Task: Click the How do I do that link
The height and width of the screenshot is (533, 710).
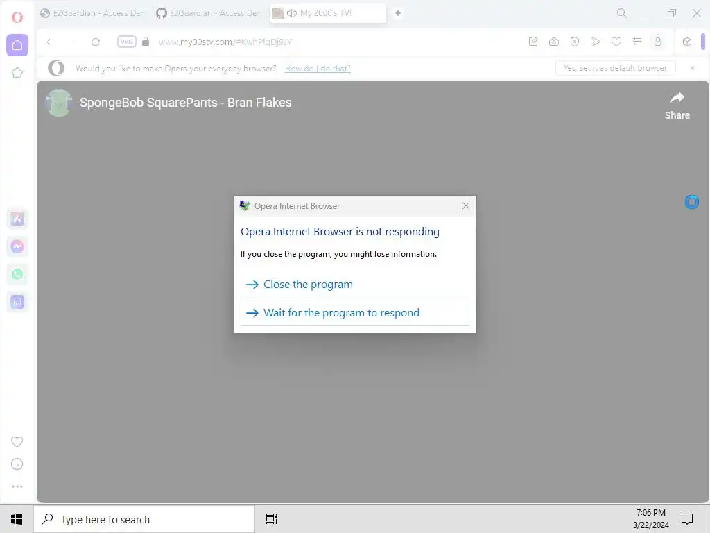Action: click(x=318, y=69)
